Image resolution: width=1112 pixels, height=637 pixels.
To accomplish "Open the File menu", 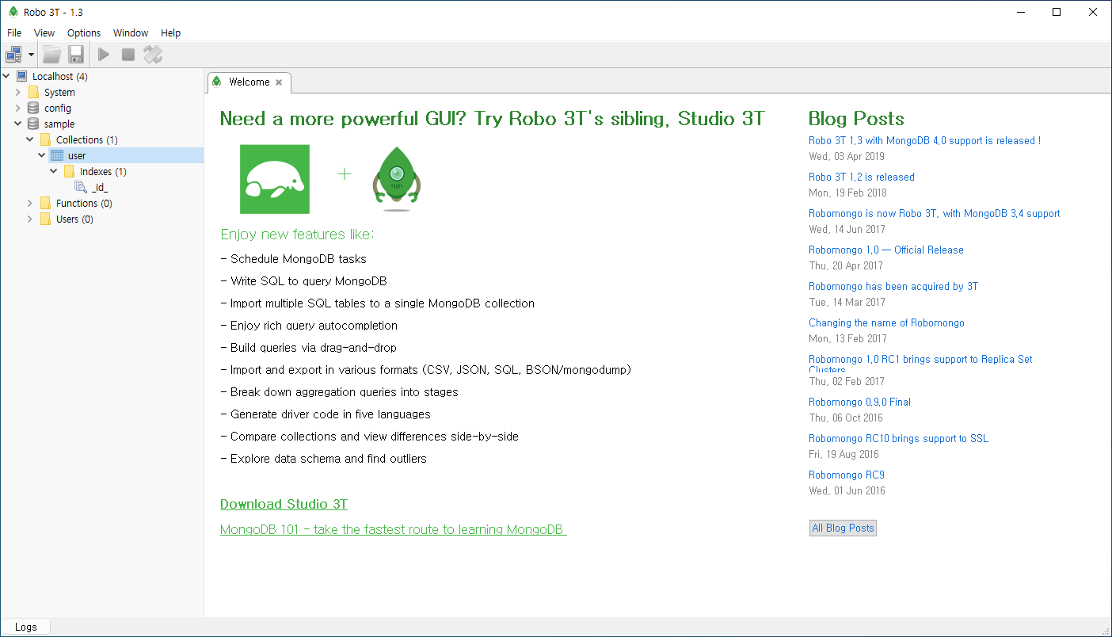I will click(x=14, y=32).
